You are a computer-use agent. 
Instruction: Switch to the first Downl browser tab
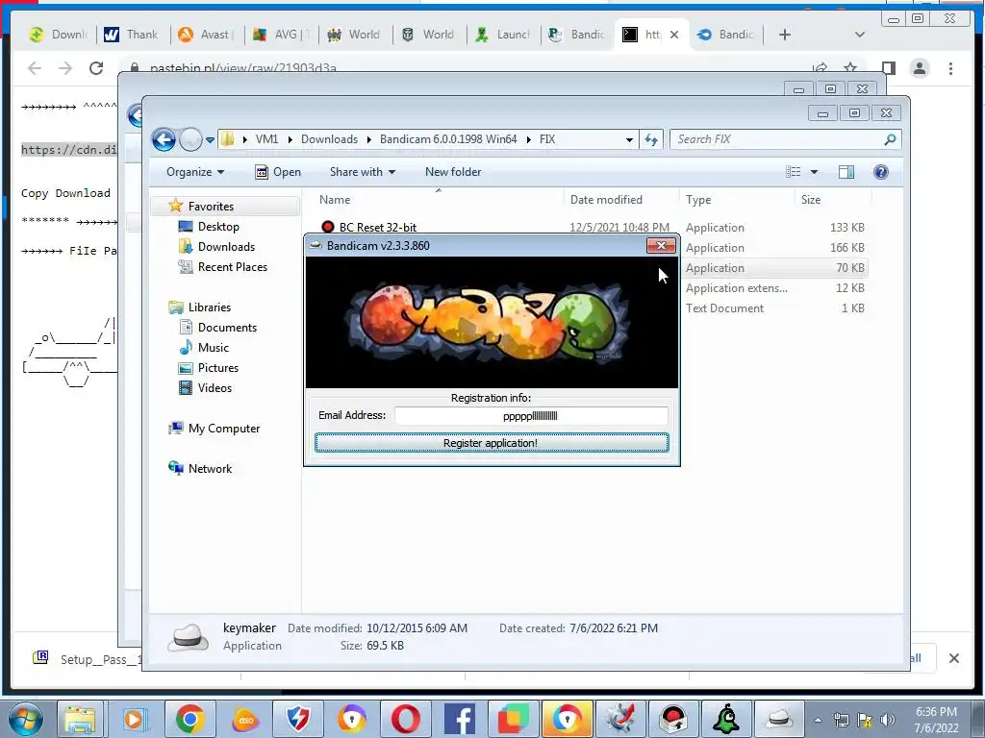pyautogui.click(x=58, y=35)
